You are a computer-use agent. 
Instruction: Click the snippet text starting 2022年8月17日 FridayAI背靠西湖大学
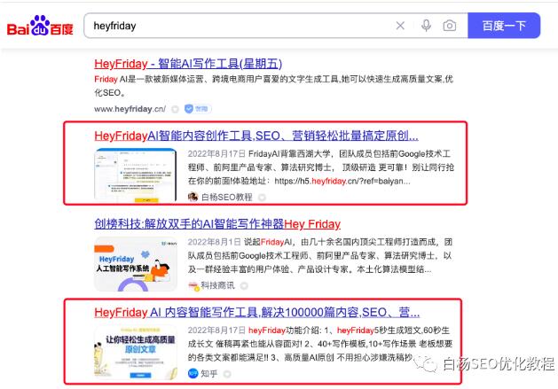(320, 167)
